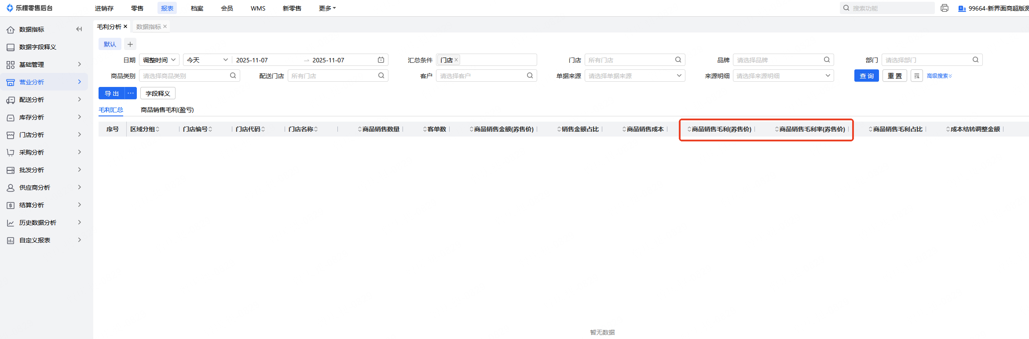Expand 高级搜索 options
This screenshot has width=1029, height=339.
(939, 76)
